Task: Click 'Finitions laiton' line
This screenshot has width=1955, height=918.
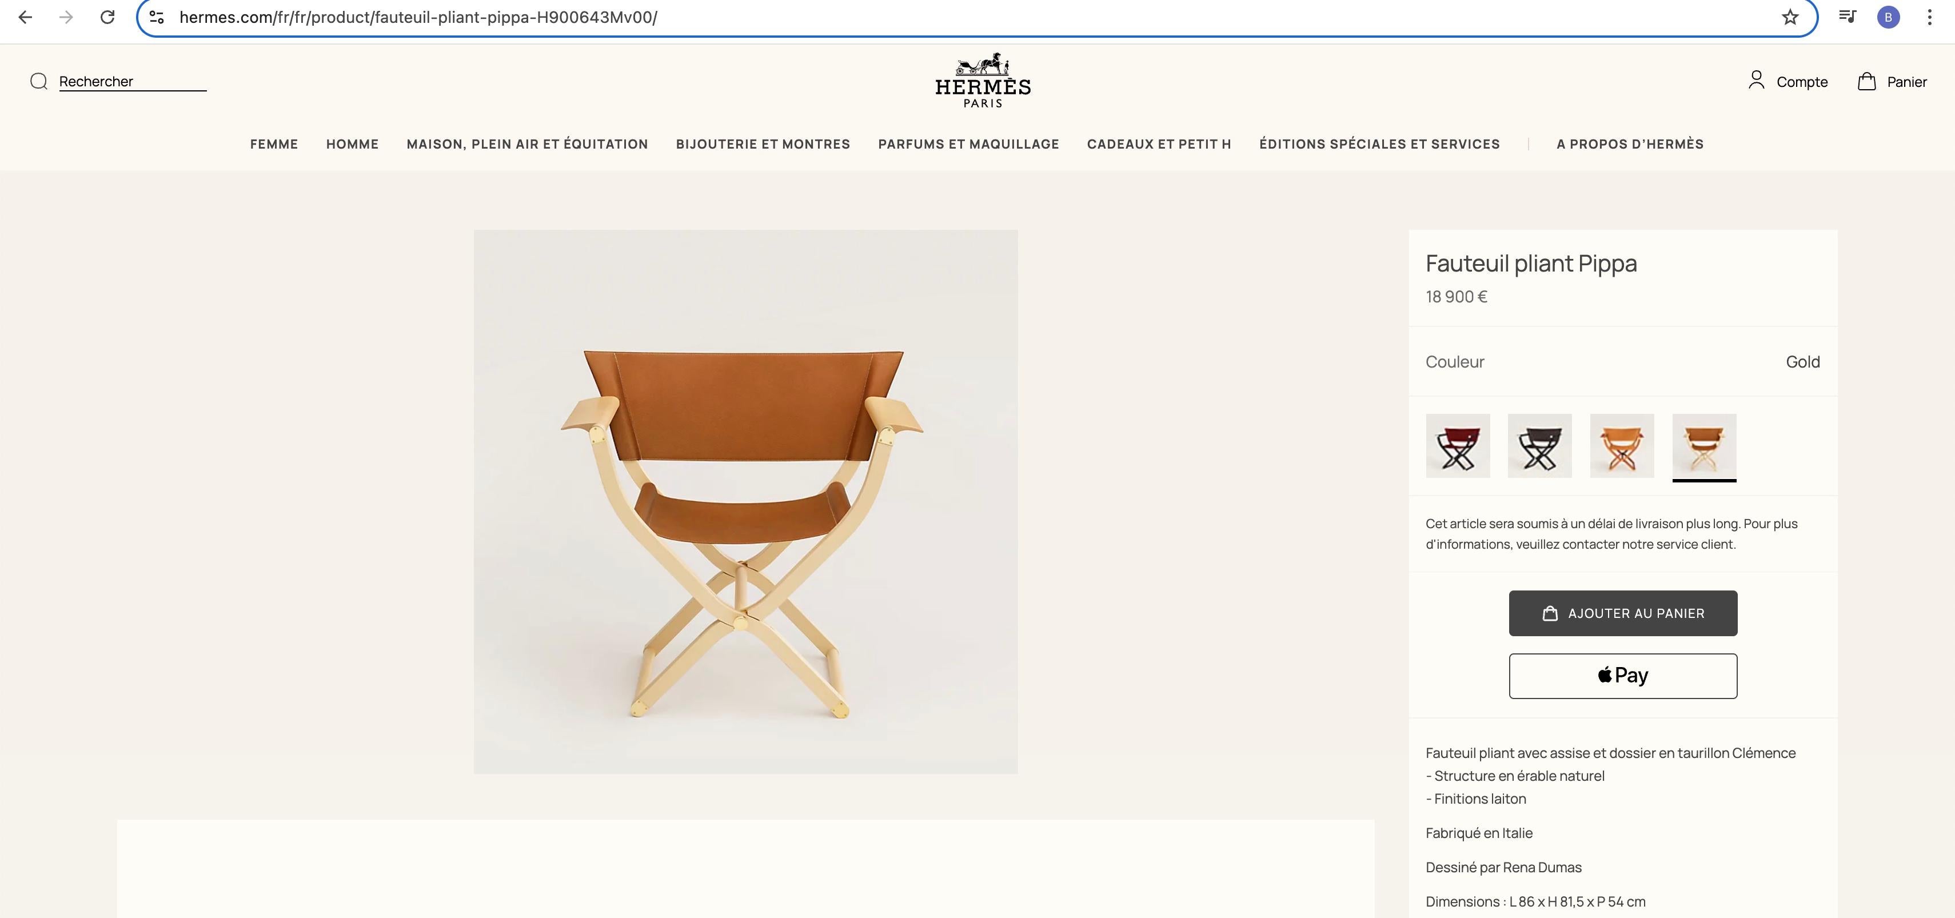Action: 1475,799
